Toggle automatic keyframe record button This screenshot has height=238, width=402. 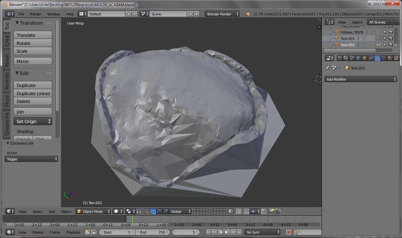pyautogui.click(x=289, y=232)
